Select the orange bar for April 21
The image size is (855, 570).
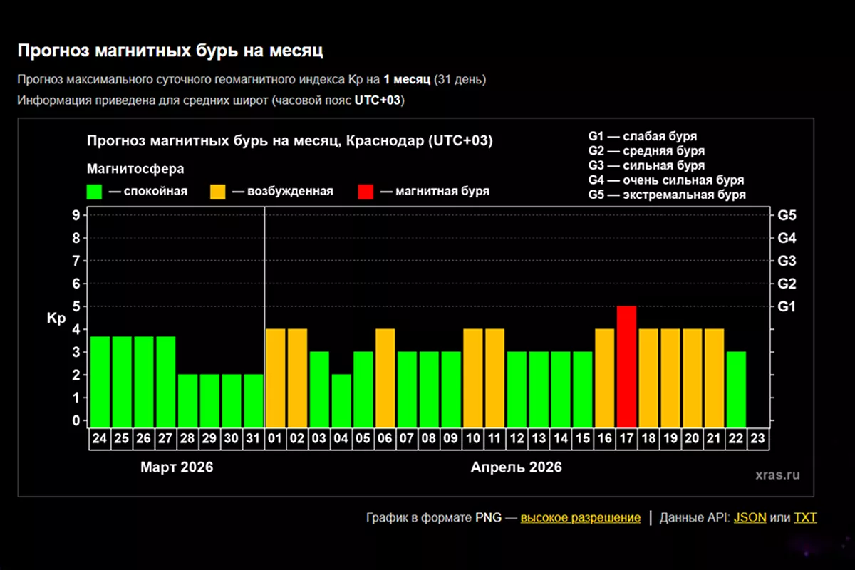coord(714,378)
